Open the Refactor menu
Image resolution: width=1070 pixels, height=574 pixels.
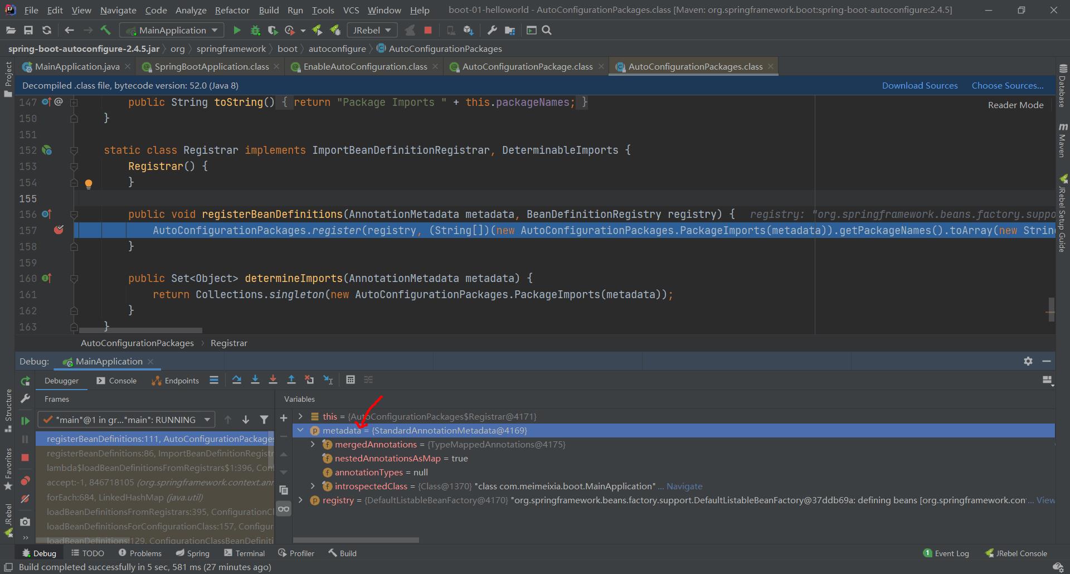(232, 10)
